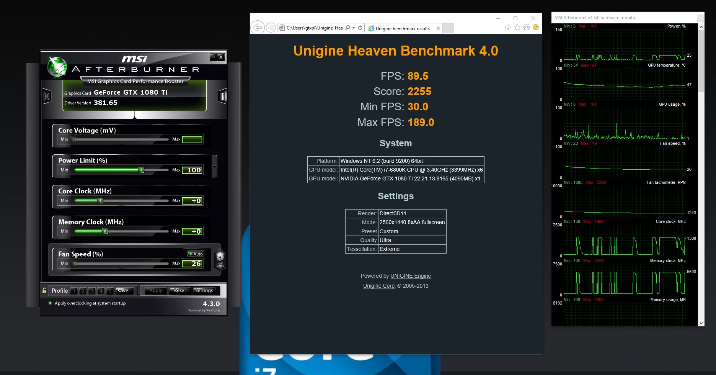This screenshot has height=375, width=716.
Task: Click the Power Limit value field showing 100
Action: (x=192, y=170)
